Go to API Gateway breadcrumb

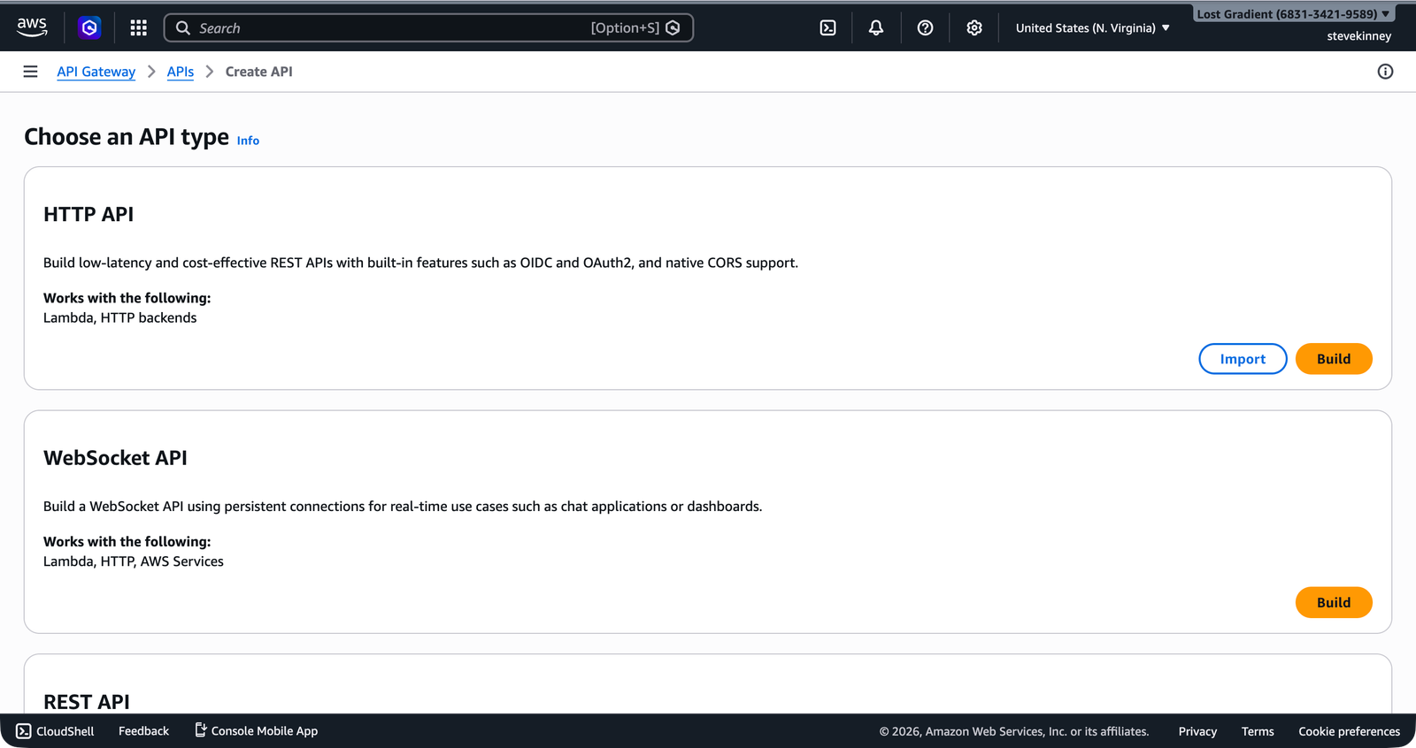pos(96,72)
